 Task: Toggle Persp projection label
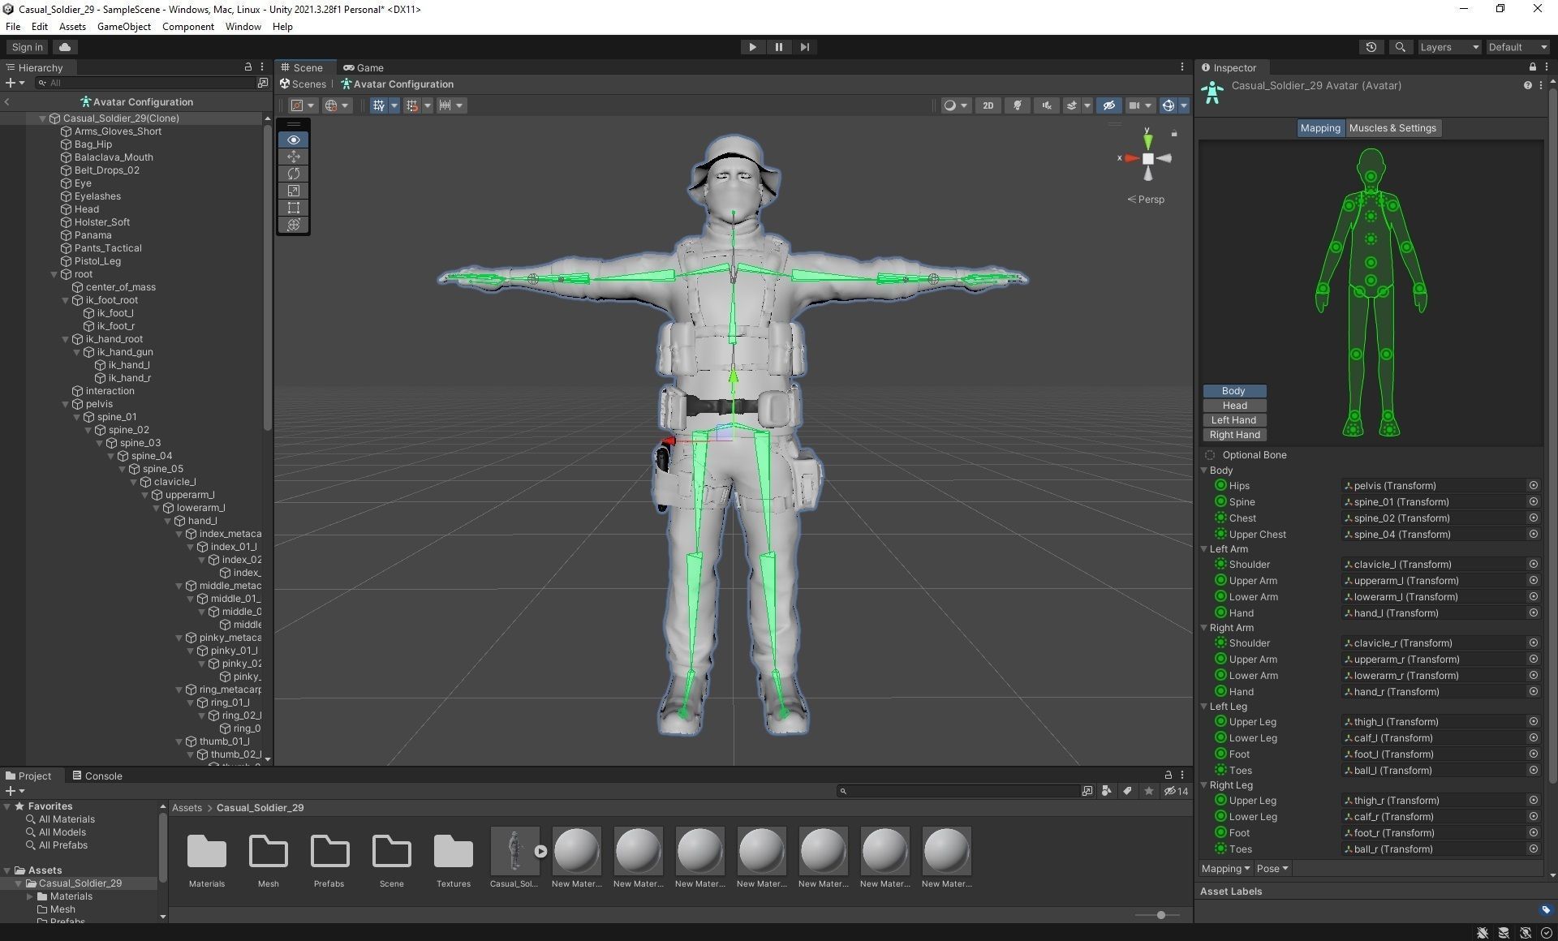click(1146, 200)
